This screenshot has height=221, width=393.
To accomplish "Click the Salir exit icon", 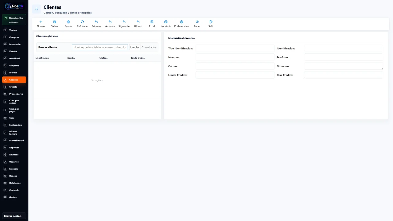I will pos(211,22).
